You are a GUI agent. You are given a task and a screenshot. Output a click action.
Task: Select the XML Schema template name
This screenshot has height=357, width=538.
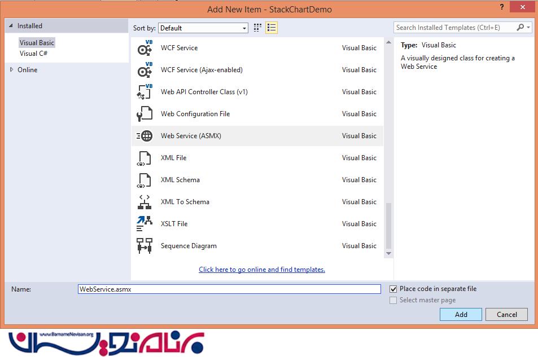pyautogui.click(x=180, y=180)
